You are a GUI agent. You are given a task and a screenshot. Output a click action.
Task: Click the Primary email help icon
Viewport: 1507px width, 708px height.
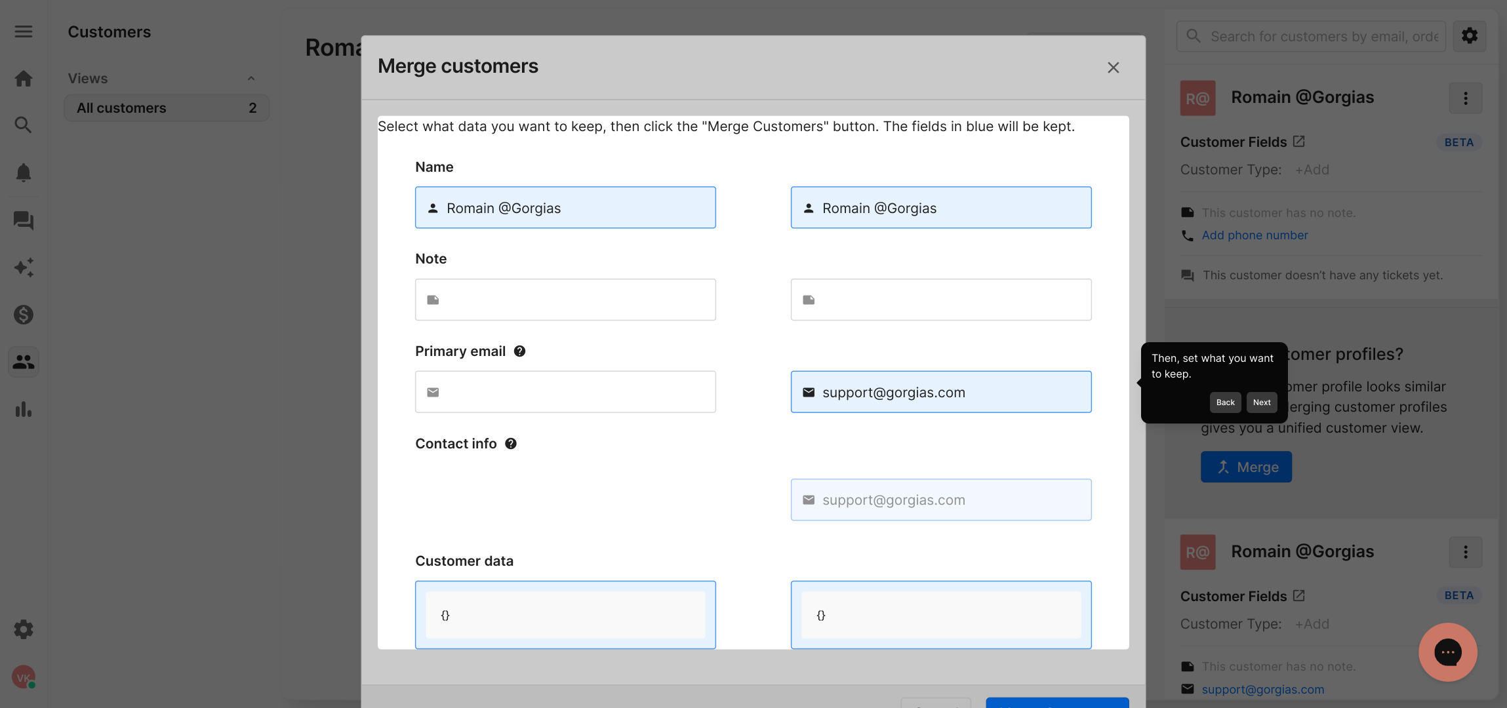519,351
